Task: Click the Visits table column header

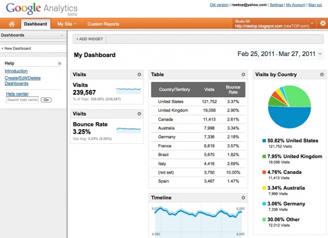Action: [209, 89]
